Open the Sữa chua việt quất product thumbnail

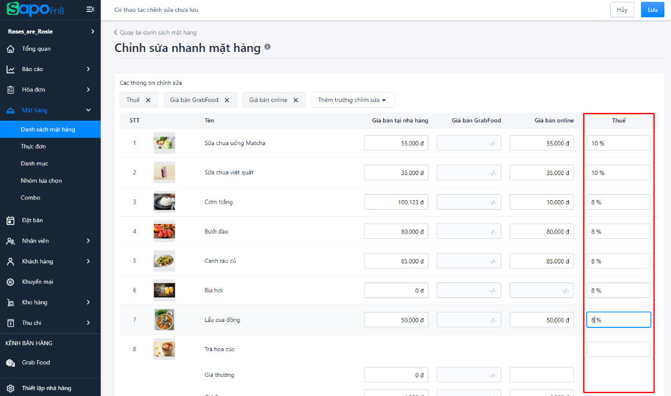click(164, 173)
